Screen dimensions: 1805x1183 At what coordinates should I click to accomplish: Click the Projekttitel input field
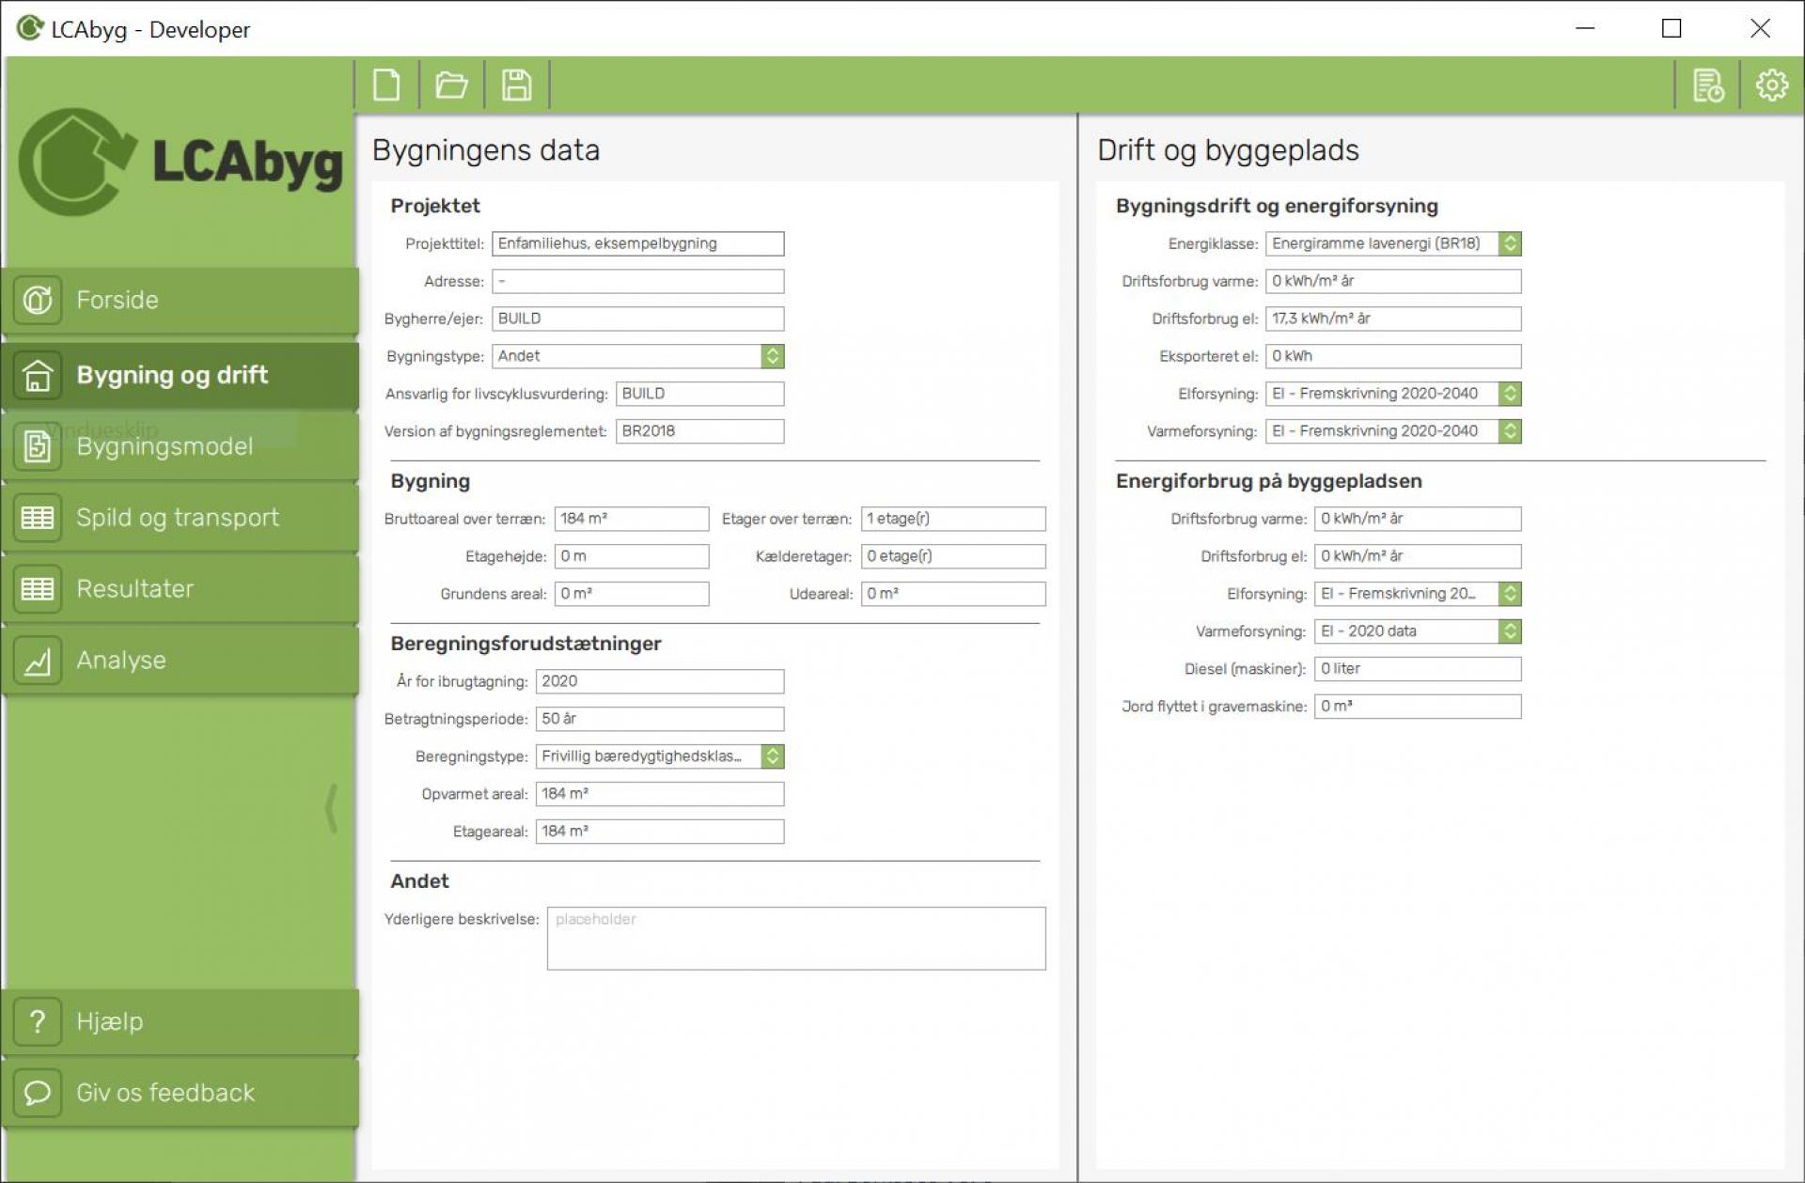click(x=637, y=243)
